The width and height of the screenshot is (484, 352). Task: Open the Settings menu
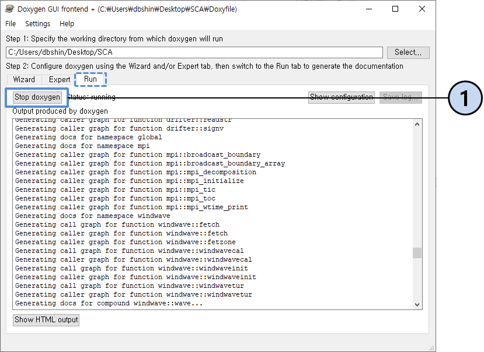[38, 24]
